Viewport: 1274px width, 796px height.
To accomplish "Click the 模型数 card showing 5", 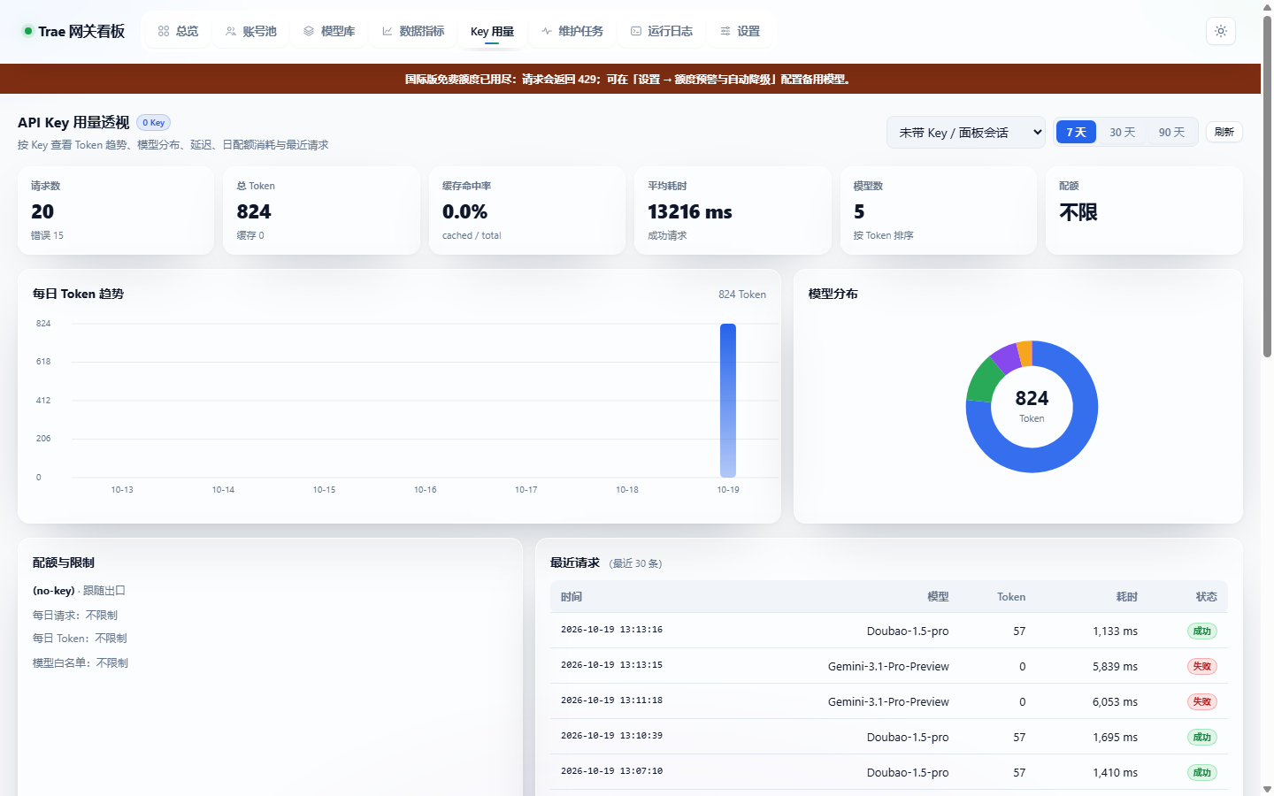I will click(938, 210).
